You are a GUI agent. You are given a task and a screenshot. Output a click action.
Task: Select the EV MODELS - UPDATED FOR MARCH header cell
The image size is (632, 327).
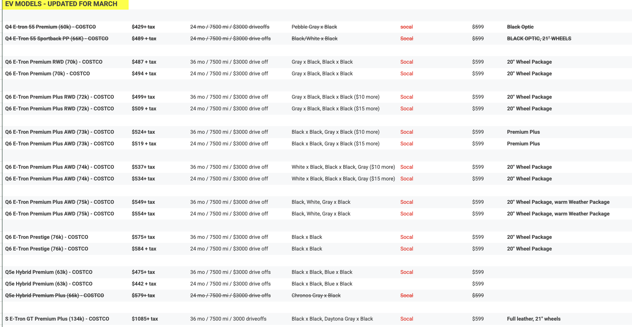coord(65,4)
